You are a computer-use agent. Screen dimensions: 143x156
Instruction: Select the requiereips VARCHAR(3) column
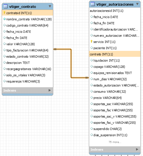tap(28, 81)
